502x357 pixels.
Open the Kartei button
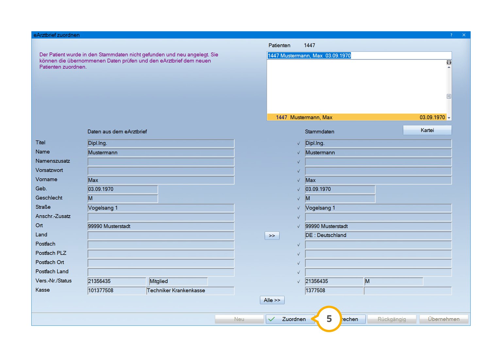pyautogui.click(x=427, y=130)
